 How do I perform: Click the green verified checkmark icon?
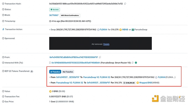[x=136, y=63]
